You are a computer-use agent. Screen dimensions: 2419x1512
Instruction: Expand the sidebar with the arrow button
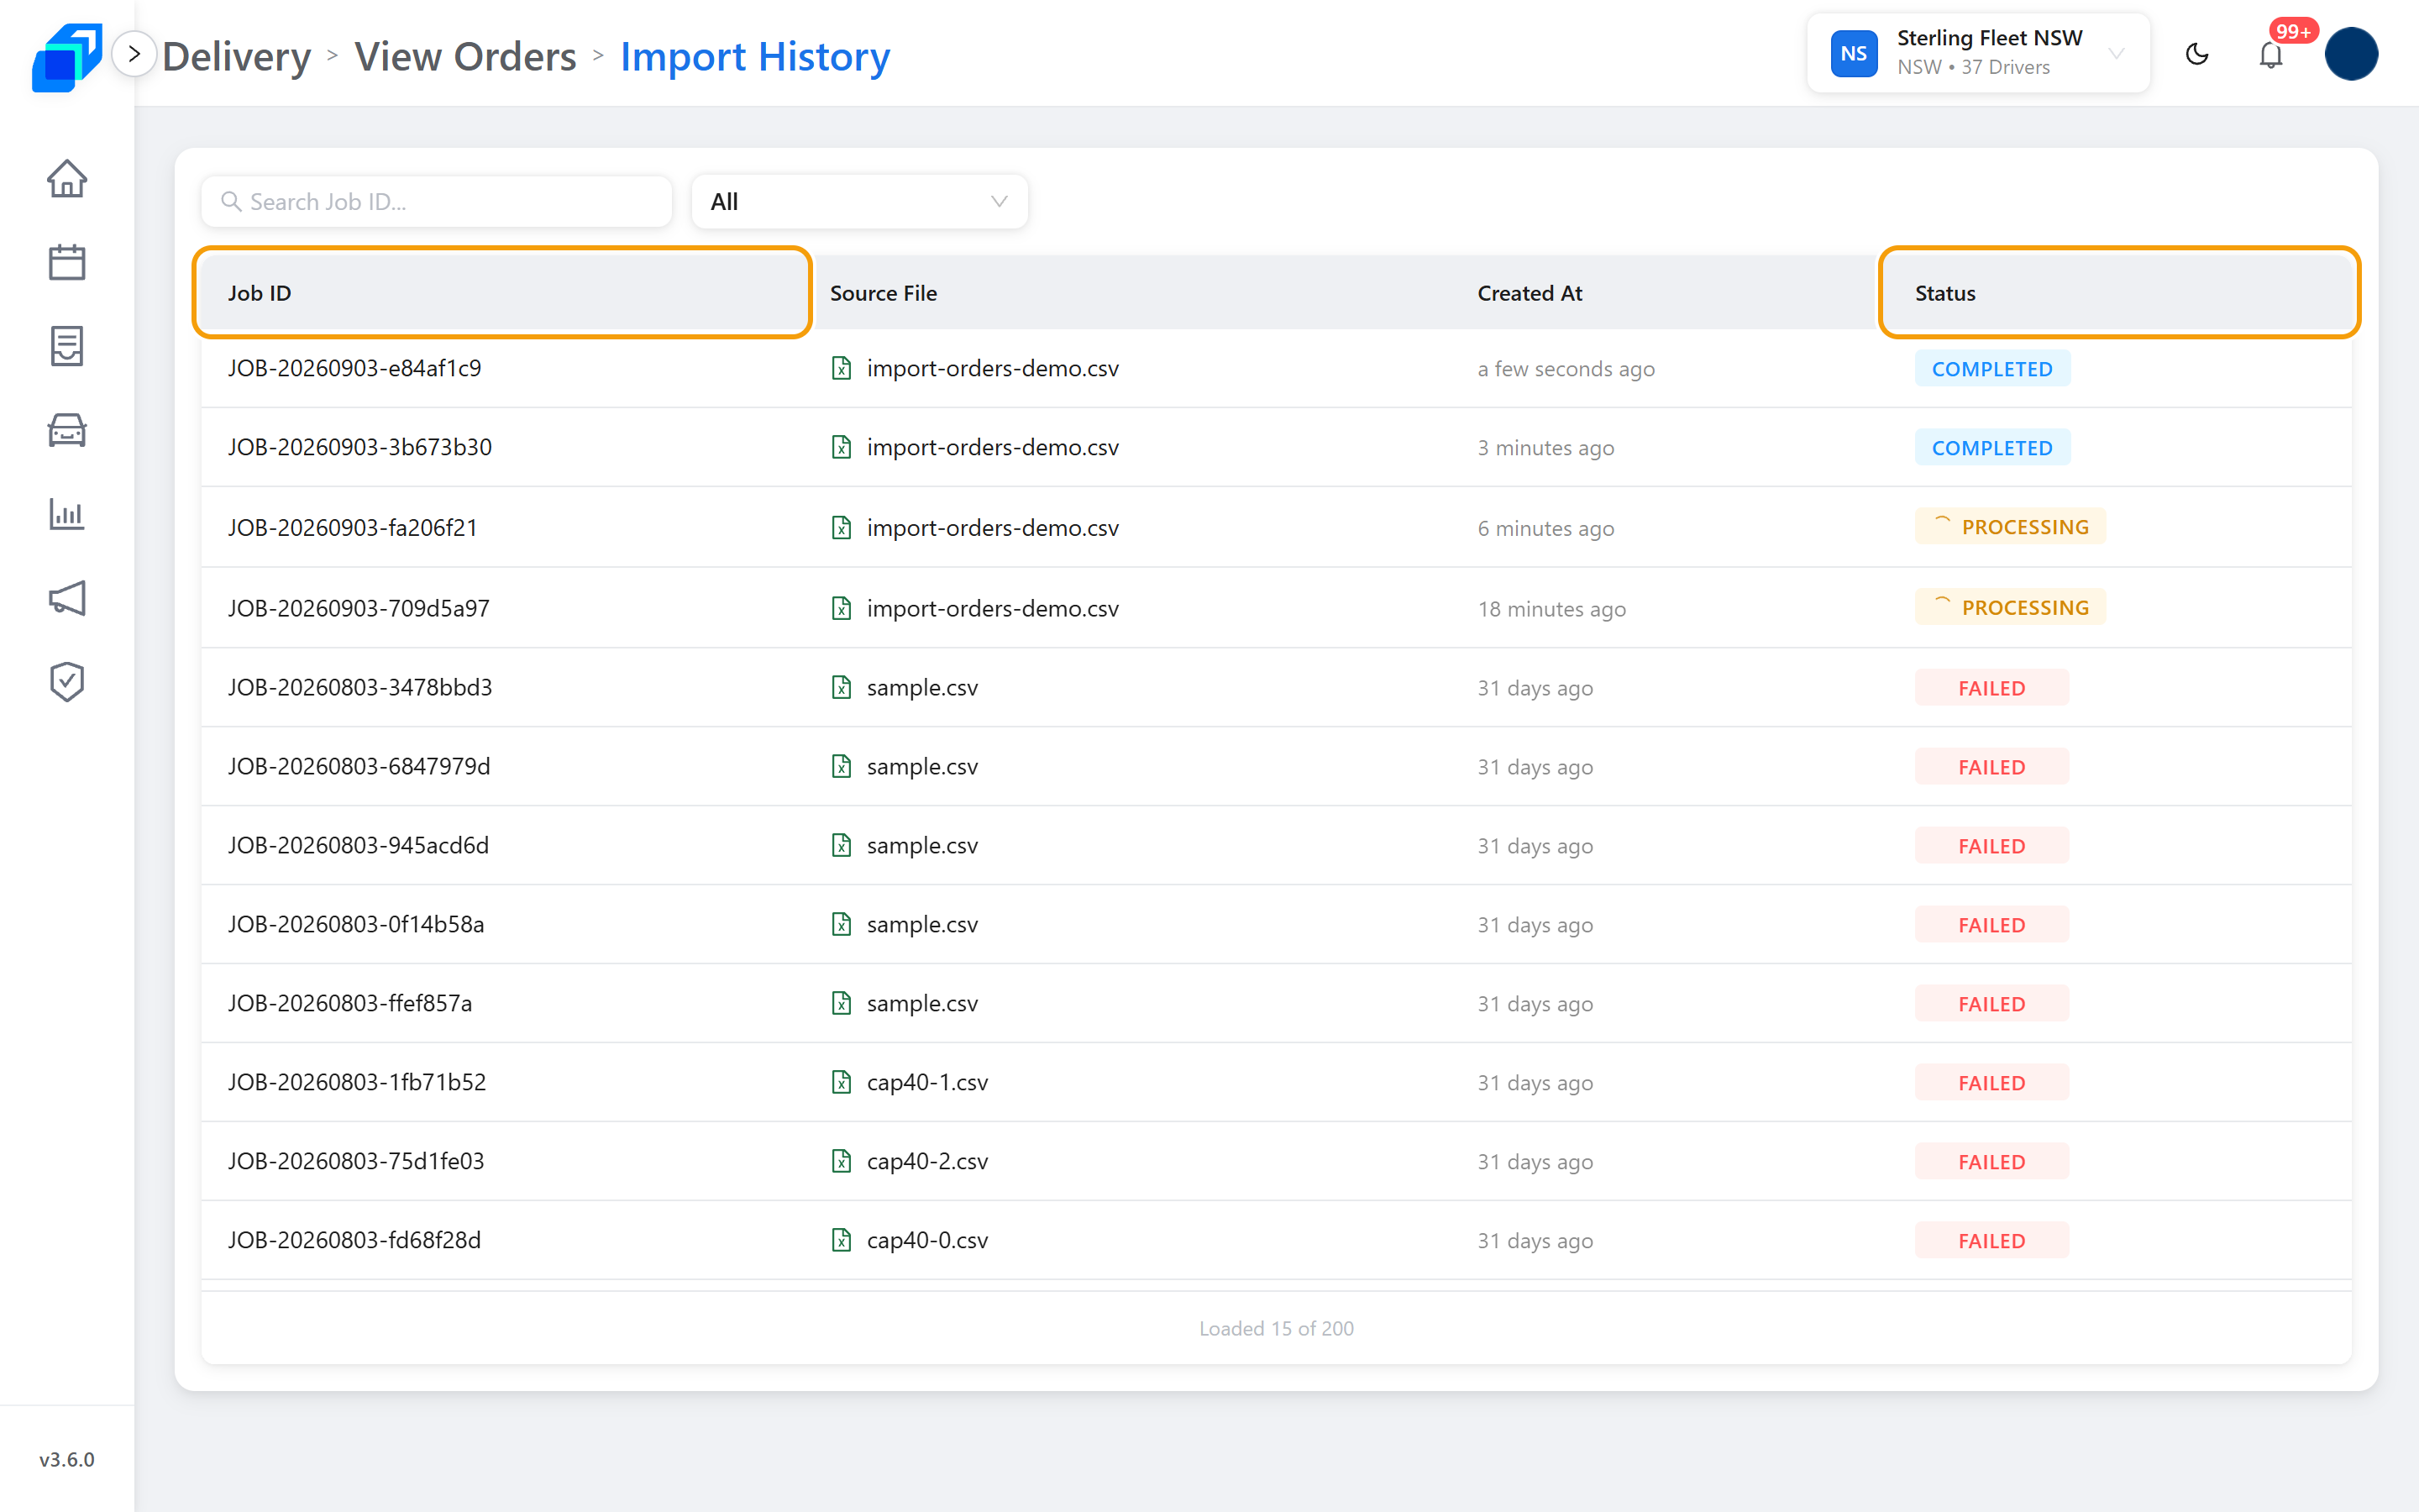pos(134,54)
